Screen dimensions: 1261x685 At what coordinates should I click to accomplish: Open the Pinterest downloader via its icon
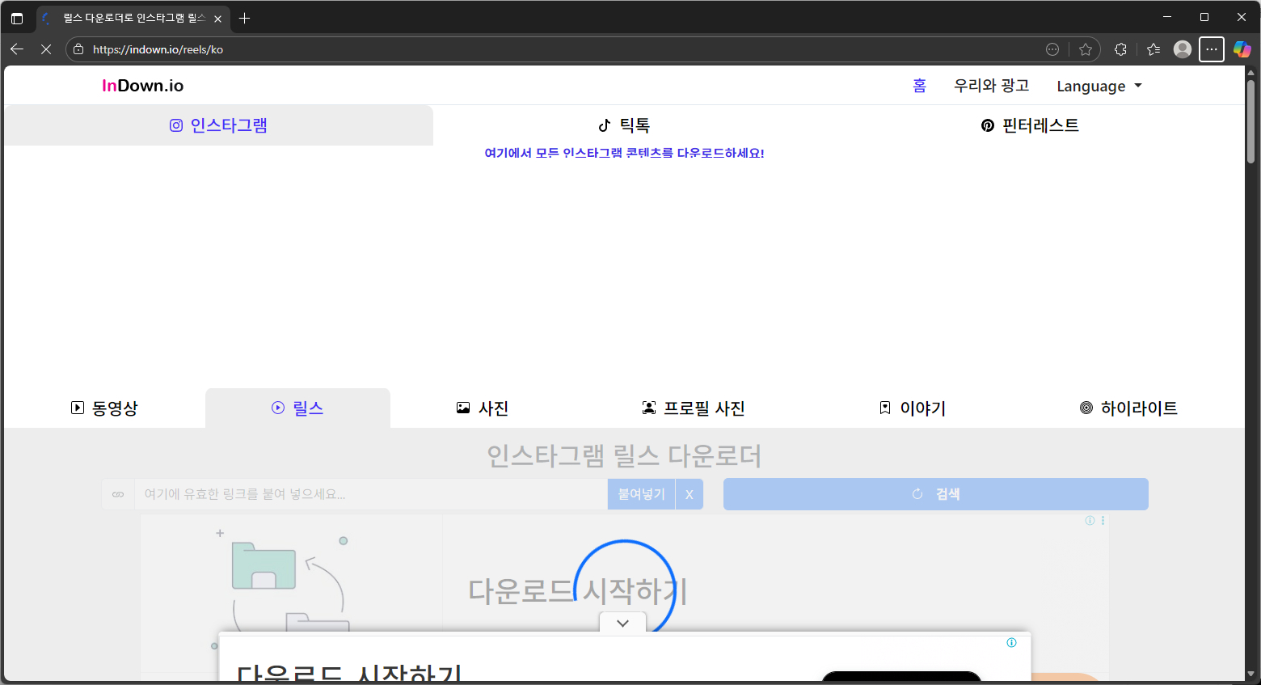987,125
